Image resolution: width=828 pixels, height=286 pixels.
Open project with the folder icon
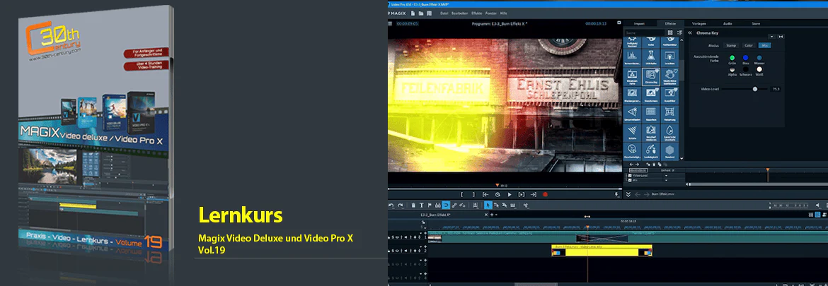click(x=421, y=13)
